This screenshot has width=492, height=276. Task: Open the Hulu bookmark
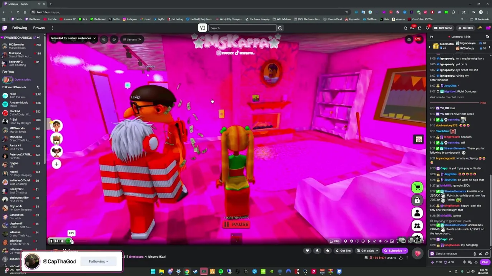(384, 19)
